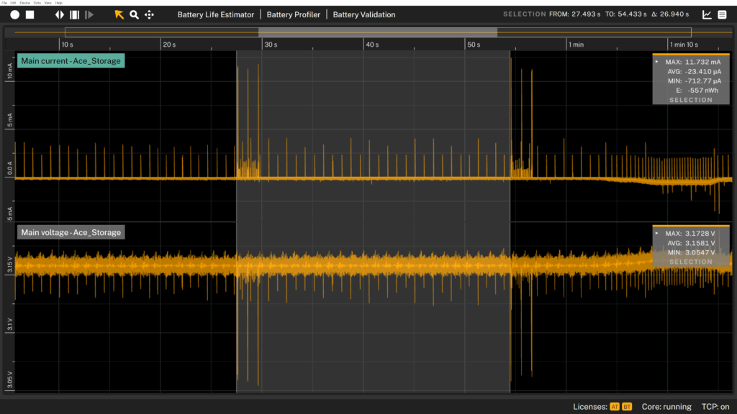737x414 pixels.
Task: Open the Battery Validation tab
Action: 363,14
